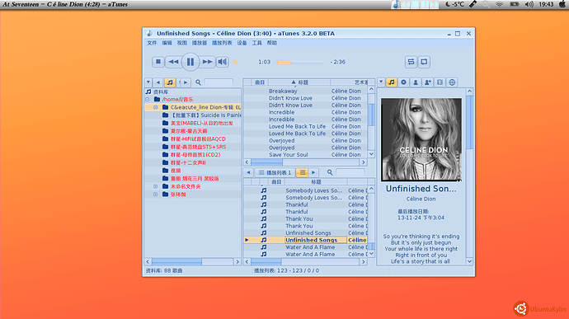Open the system volume icon in top bar
The image size is (569, 319).
[x=529, y=4]
